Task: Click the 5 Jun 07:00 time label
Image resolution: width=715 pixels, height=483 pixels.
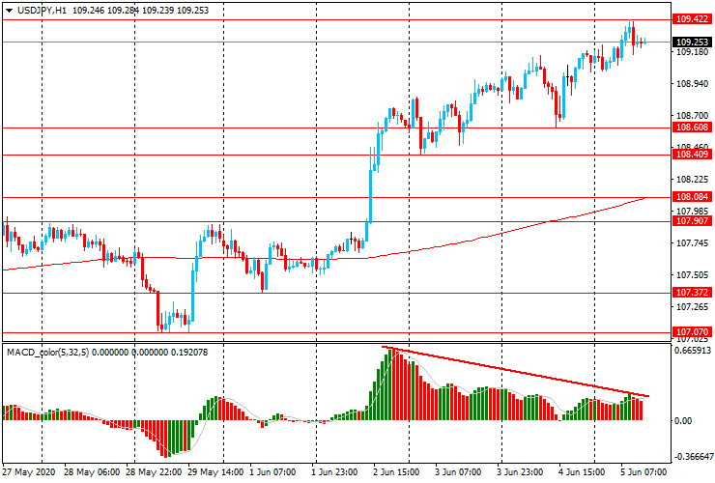Action: (643, 471)
